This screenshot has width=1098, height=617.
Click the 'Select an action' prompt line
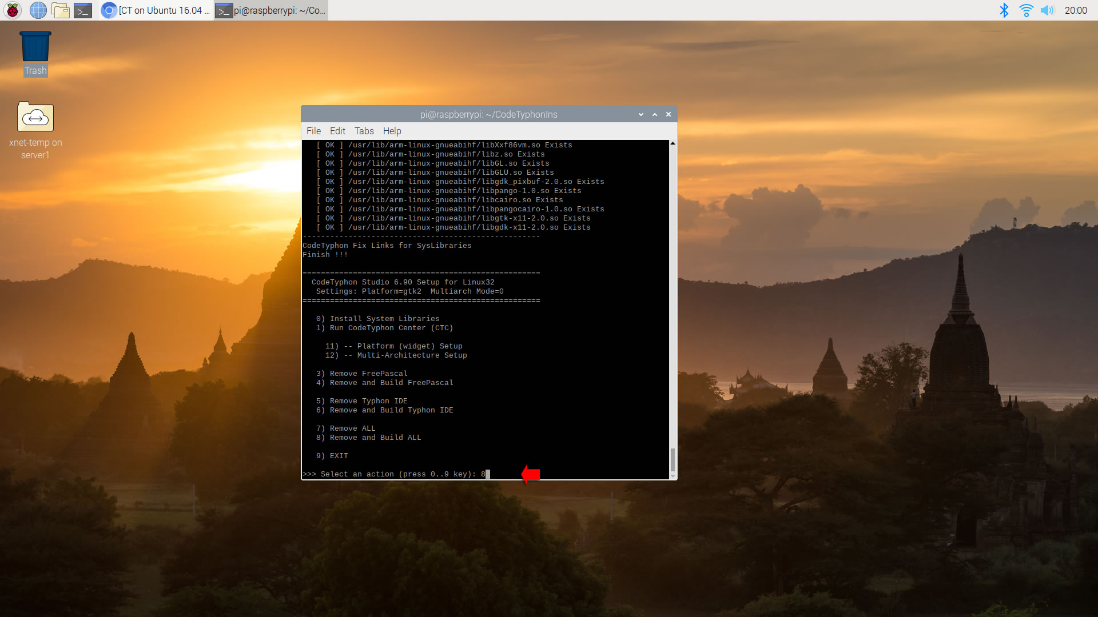(x=396, y=474)
